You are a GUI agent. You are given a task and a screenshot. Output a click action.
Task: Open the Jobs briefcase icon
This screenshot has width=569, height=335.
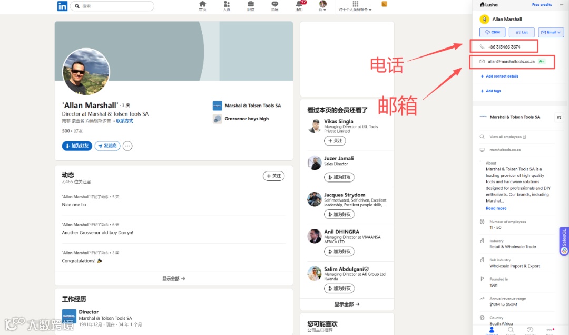click(x=251, y=6)
